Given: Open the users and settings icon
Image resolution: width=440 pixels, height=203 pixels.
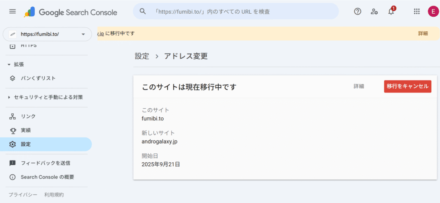Looking at the screenshot, I should pos(374,12).
